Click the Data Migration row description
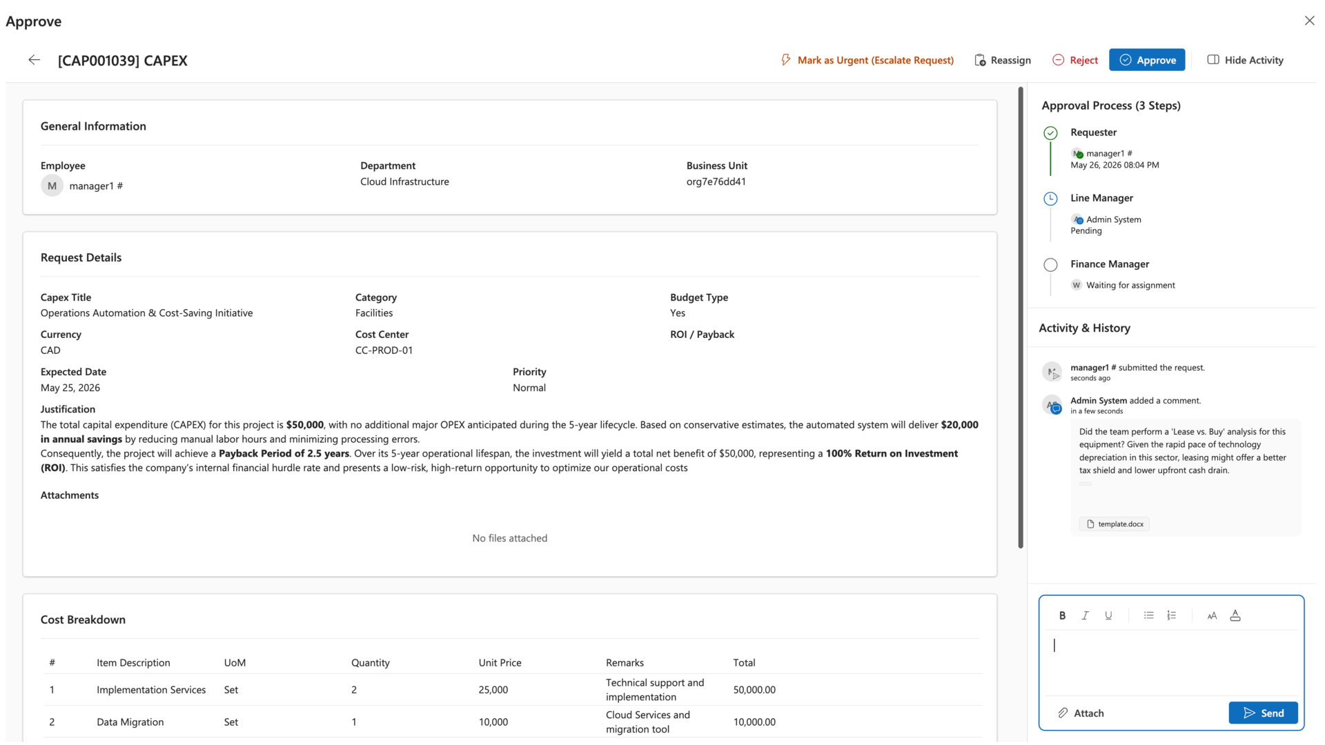The image size is (1325, 745). click(x=130, y=722)
